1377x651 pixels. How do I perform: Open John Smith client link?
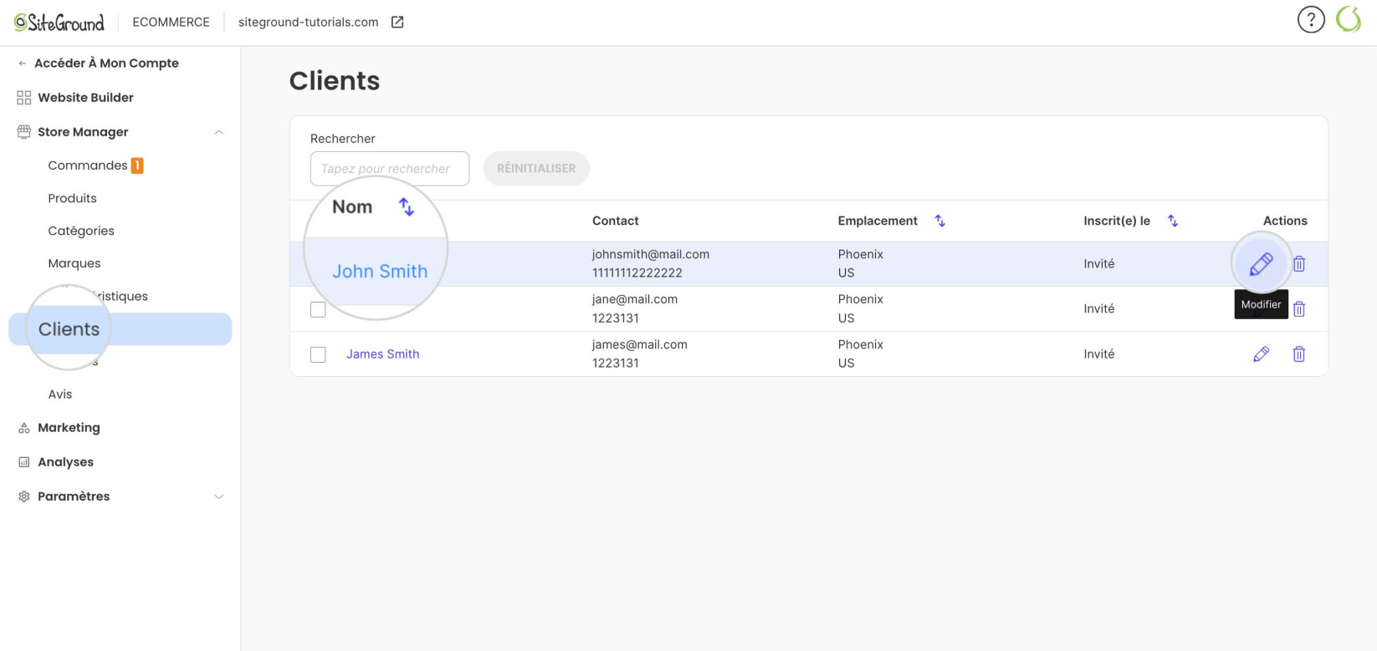(380, 271)
